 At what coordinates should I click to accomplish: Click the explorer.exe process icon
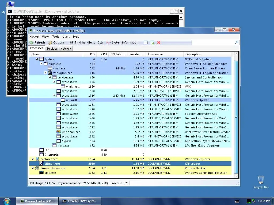click(x=37, y=159)
